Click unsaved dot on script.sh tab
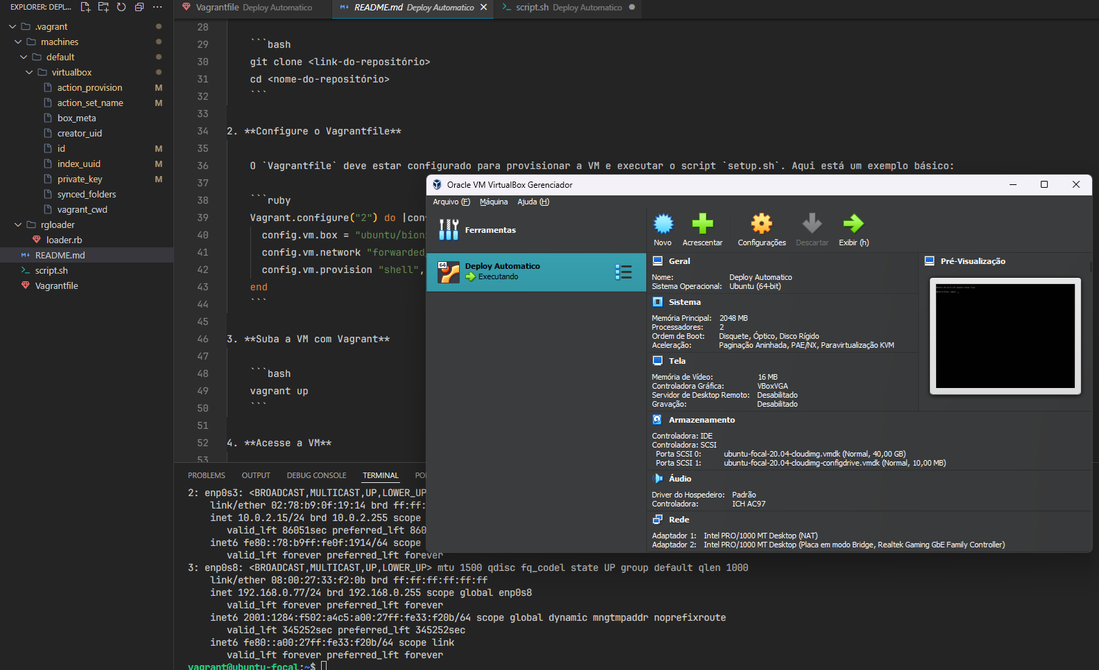This screenshot has height=670, width=1099. pos(632,8)
